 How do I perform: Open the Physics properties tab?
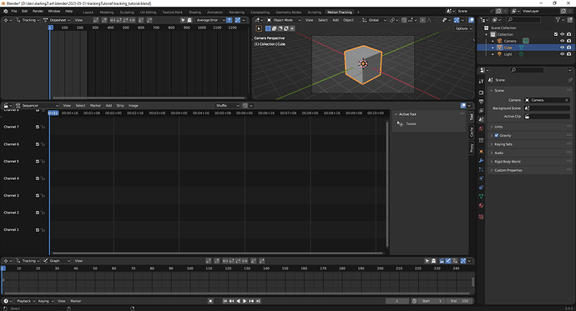(x=481, y=178)
